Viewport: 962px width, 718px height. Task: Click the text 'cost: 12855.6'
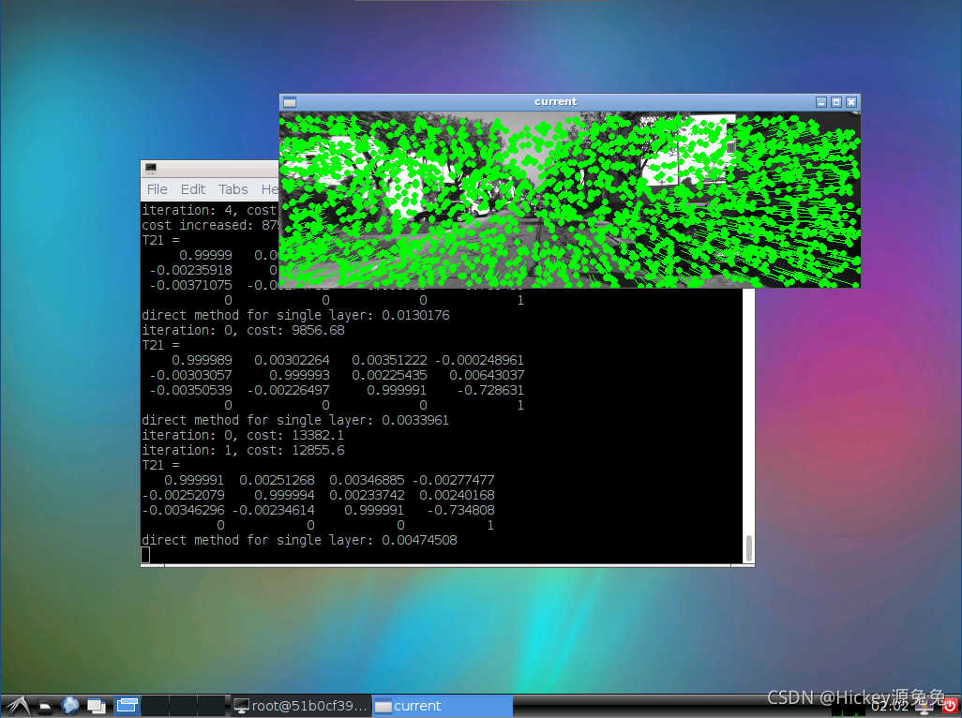[295, 450]
